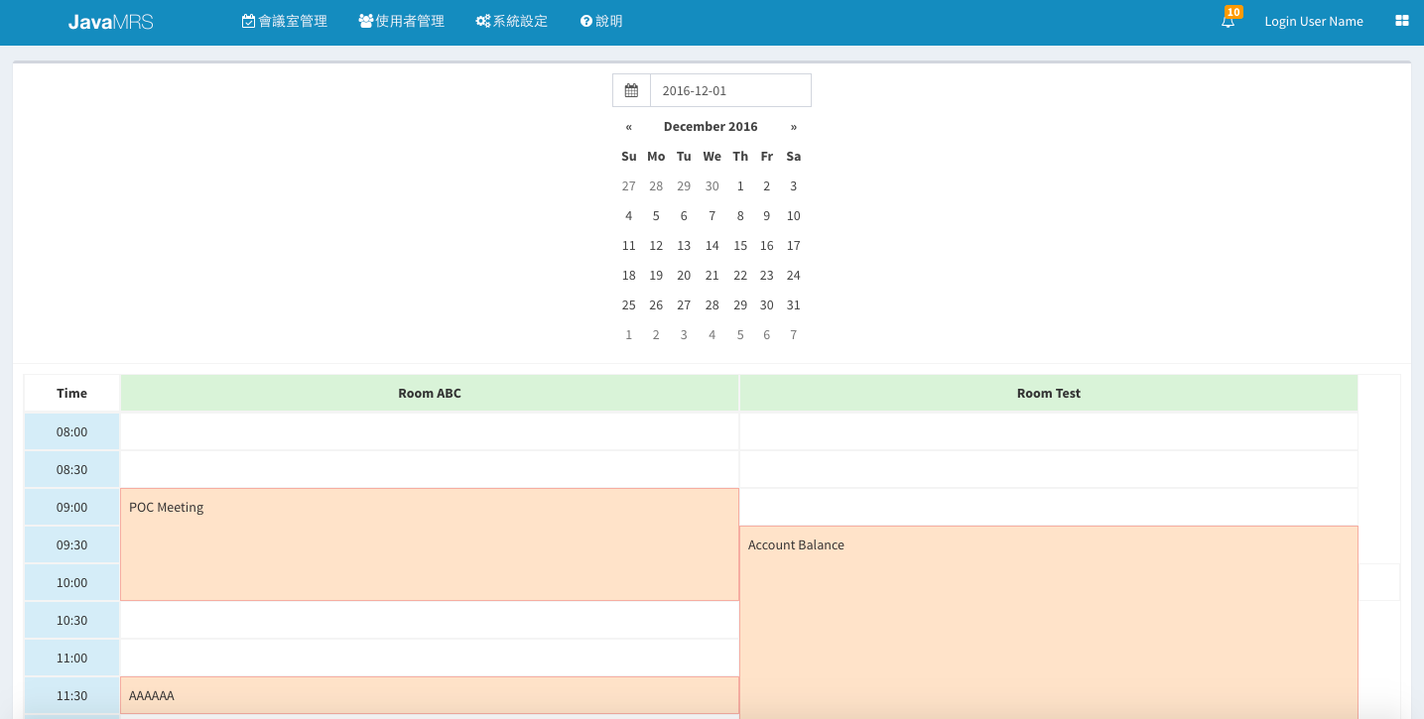Select December 15 in the calendar
Screen dimensions: 1424x719
[x=740, y=246]
